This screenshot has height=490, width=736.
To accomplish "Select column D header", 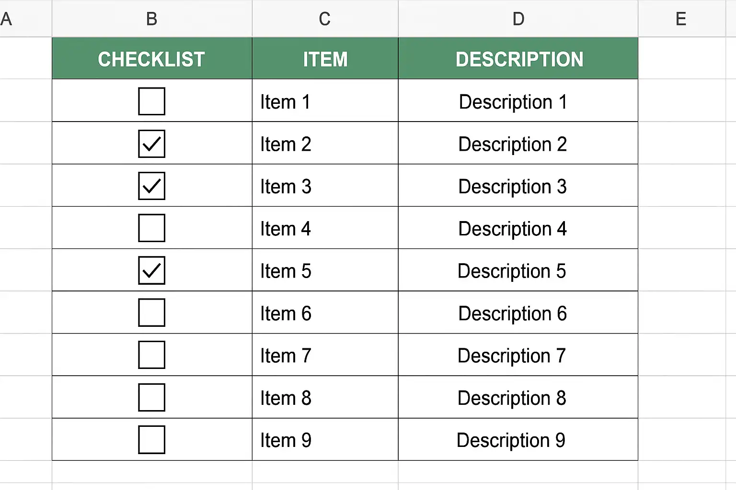I will click(x=518, y=19).
